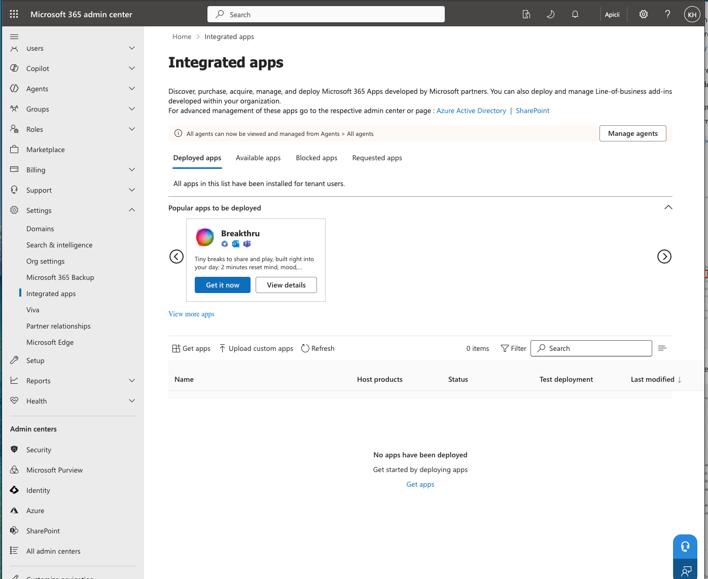Focus the top header Search box
The height and width of the screenshot is (579, 708).
coord(326,14)
